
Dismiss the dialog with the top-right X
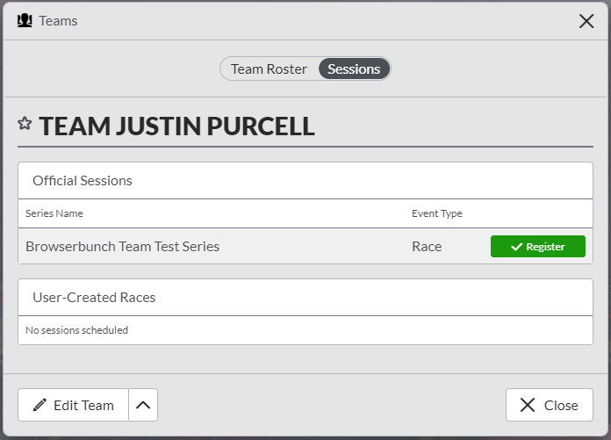point(586,21)
